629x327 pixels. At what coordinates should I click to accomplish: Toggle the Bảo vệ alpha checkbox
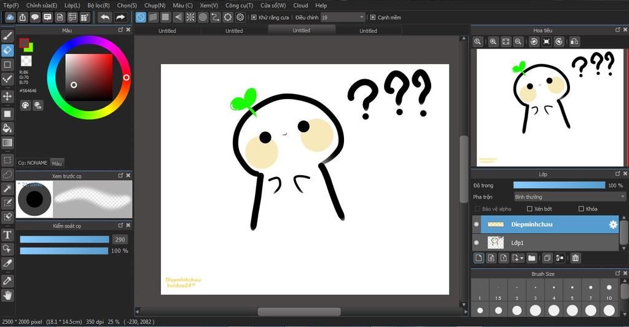[x=477, y=208]
